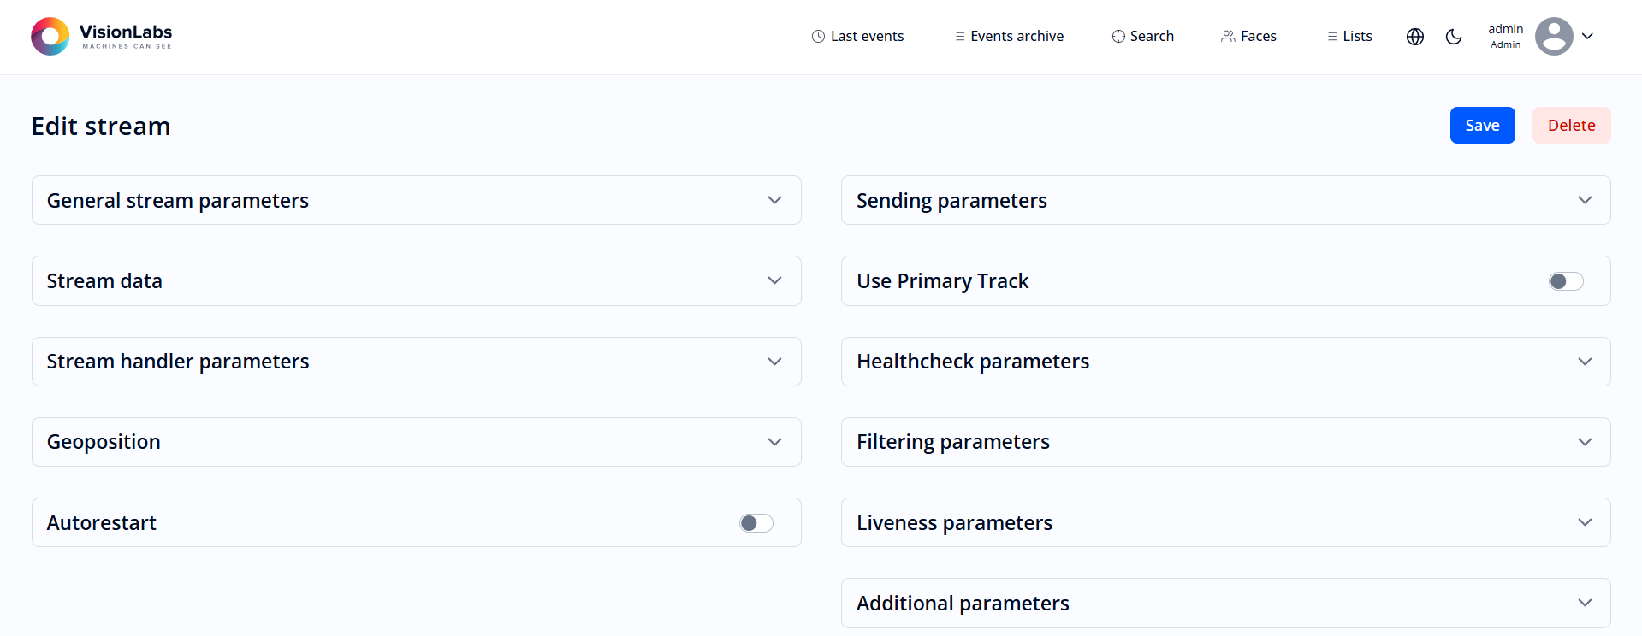Turn on the Autorestart switch

coord(756,523)
